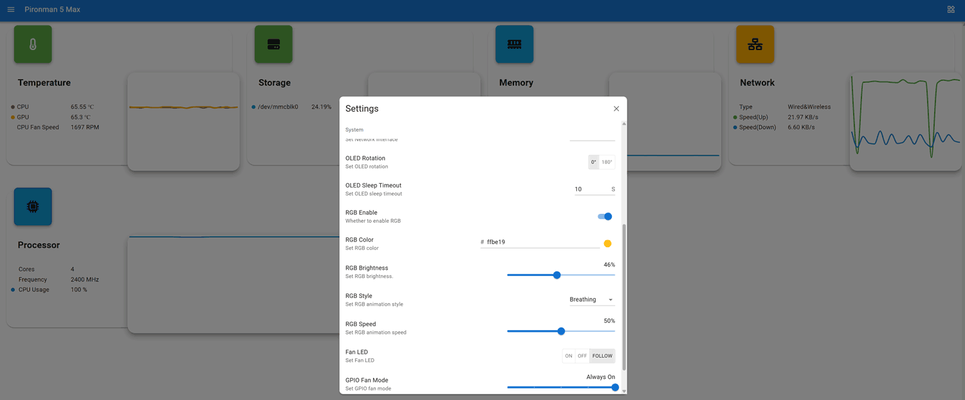Click the yellow RGB color swatch
This screenshot has width=965, height=400.
point(607,243)
